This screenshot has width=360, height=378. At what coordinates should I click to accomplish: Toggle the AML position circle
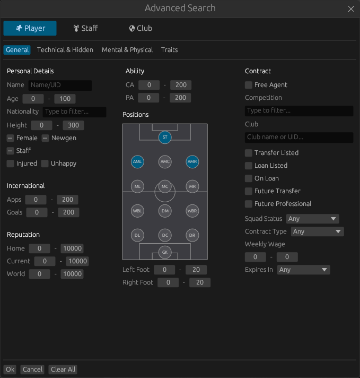tap(137, 161)
